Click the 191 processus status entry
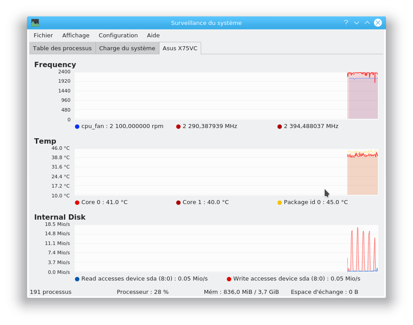This screenshot has height=325, width=413. click(x=51, y=292)
